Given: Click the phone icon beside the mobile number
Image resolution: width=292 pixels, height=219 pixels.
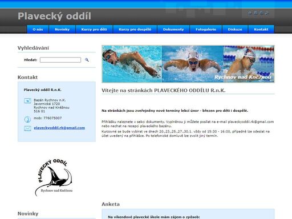Looking at the screenshot, I should tap(27, 119).
